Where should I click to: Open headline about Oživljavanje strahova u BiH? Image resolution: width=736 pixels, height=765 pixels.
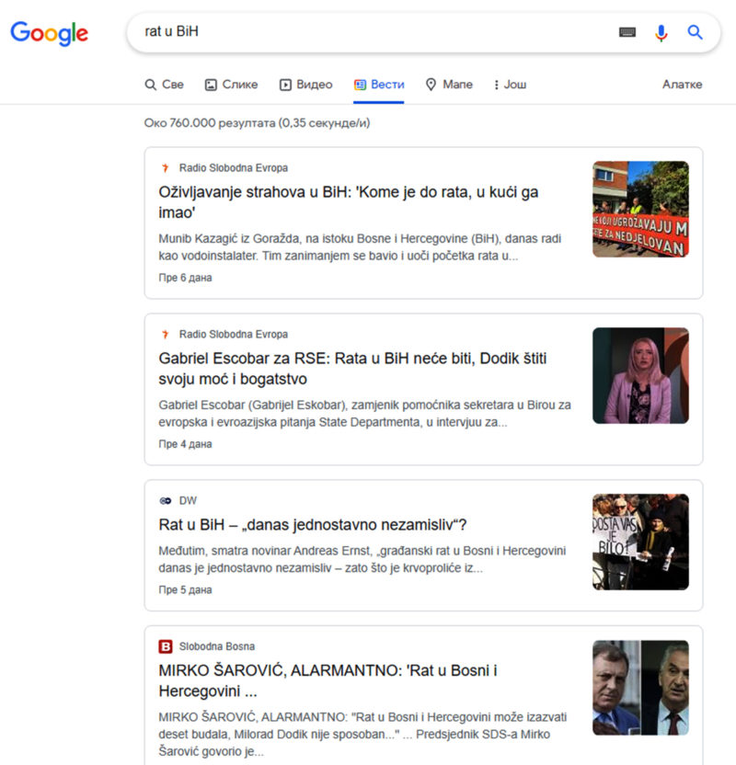tap(348, 202)
